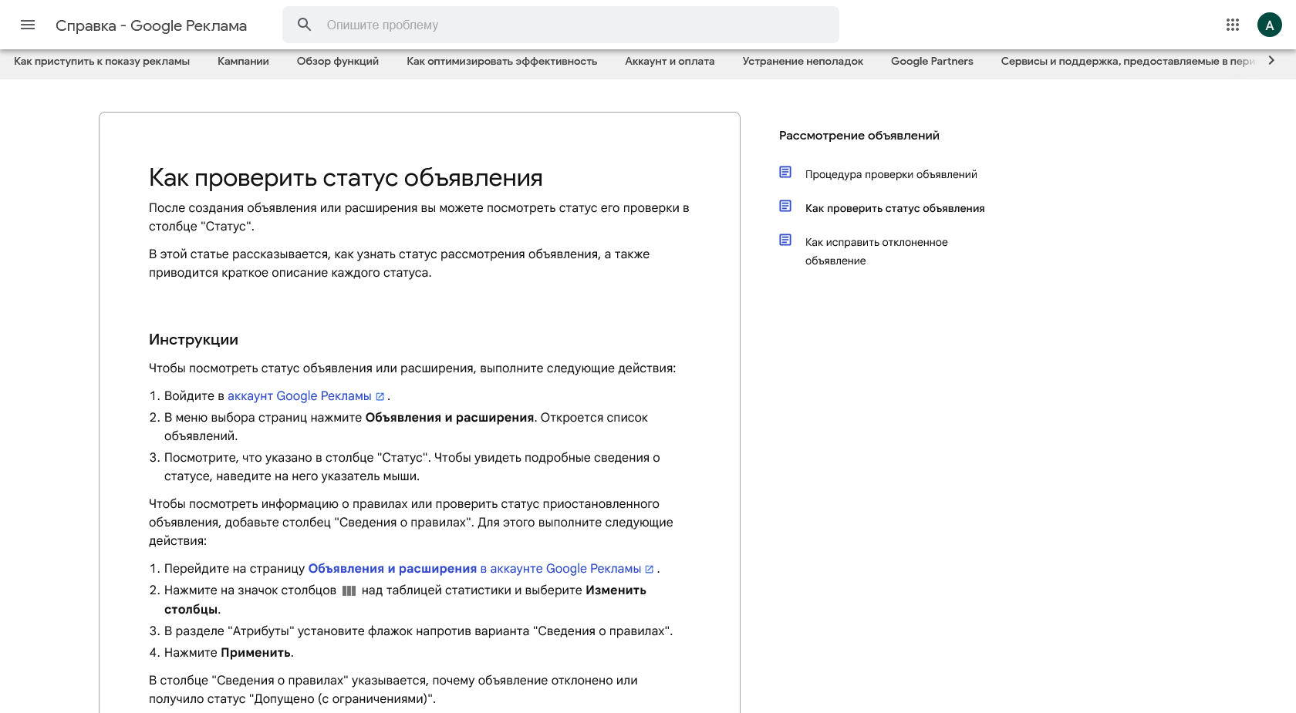
Task: Open the hamburger main menu
Action: [28, 25]
